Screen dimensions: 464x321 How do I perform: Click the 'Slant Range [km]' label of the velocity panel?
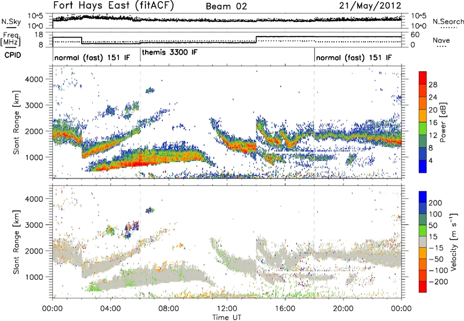[16, 242]
